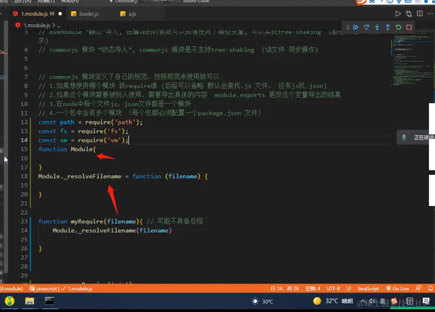Open the notifications bell
Image resolution: width=435 pixels, height=312 pixels.
[430, 288]
